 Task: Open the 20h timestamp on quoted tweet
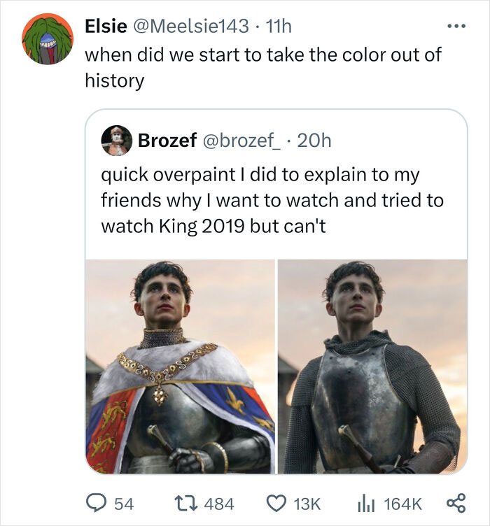coord(314,141)
